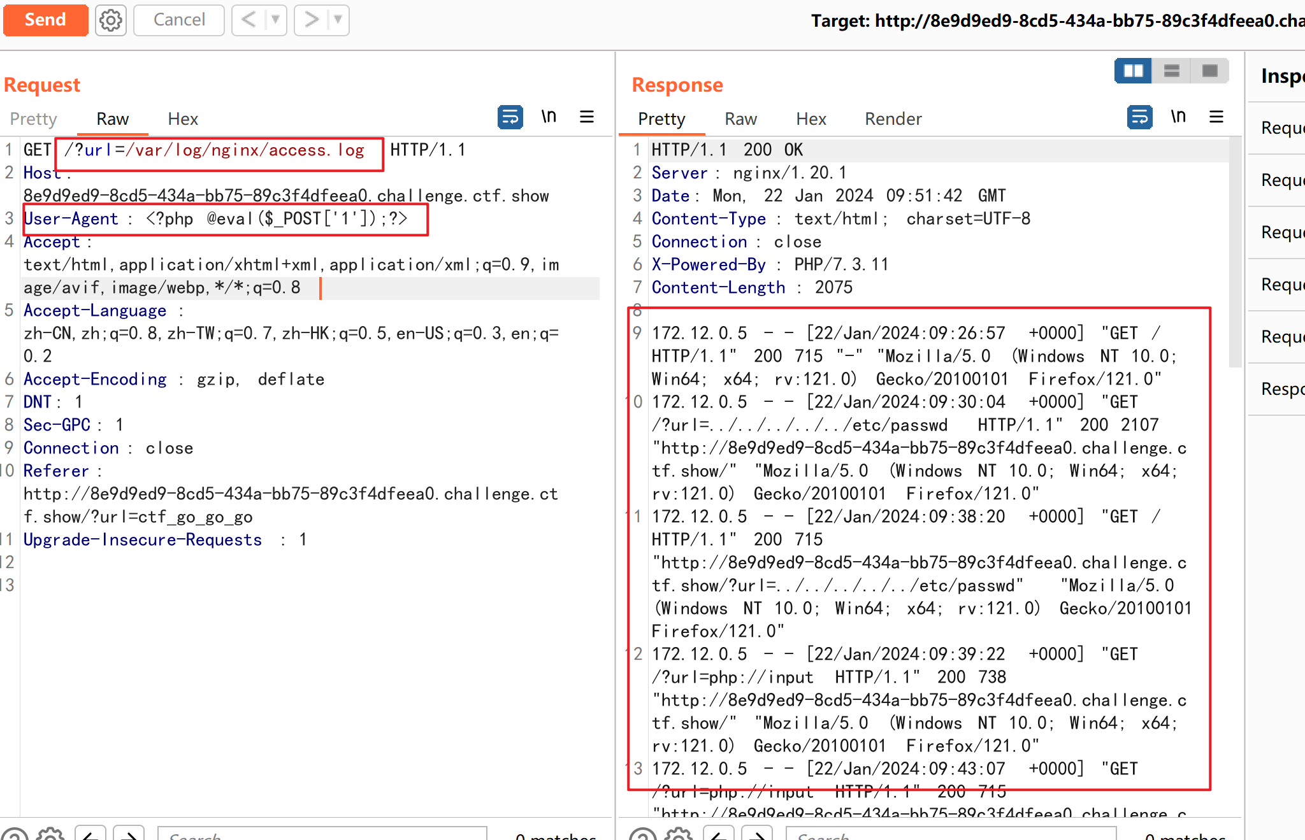The image size is (1305, 840).
Task: Toggle non-printable characters in Request panel
Action: [x=549, y=117]
